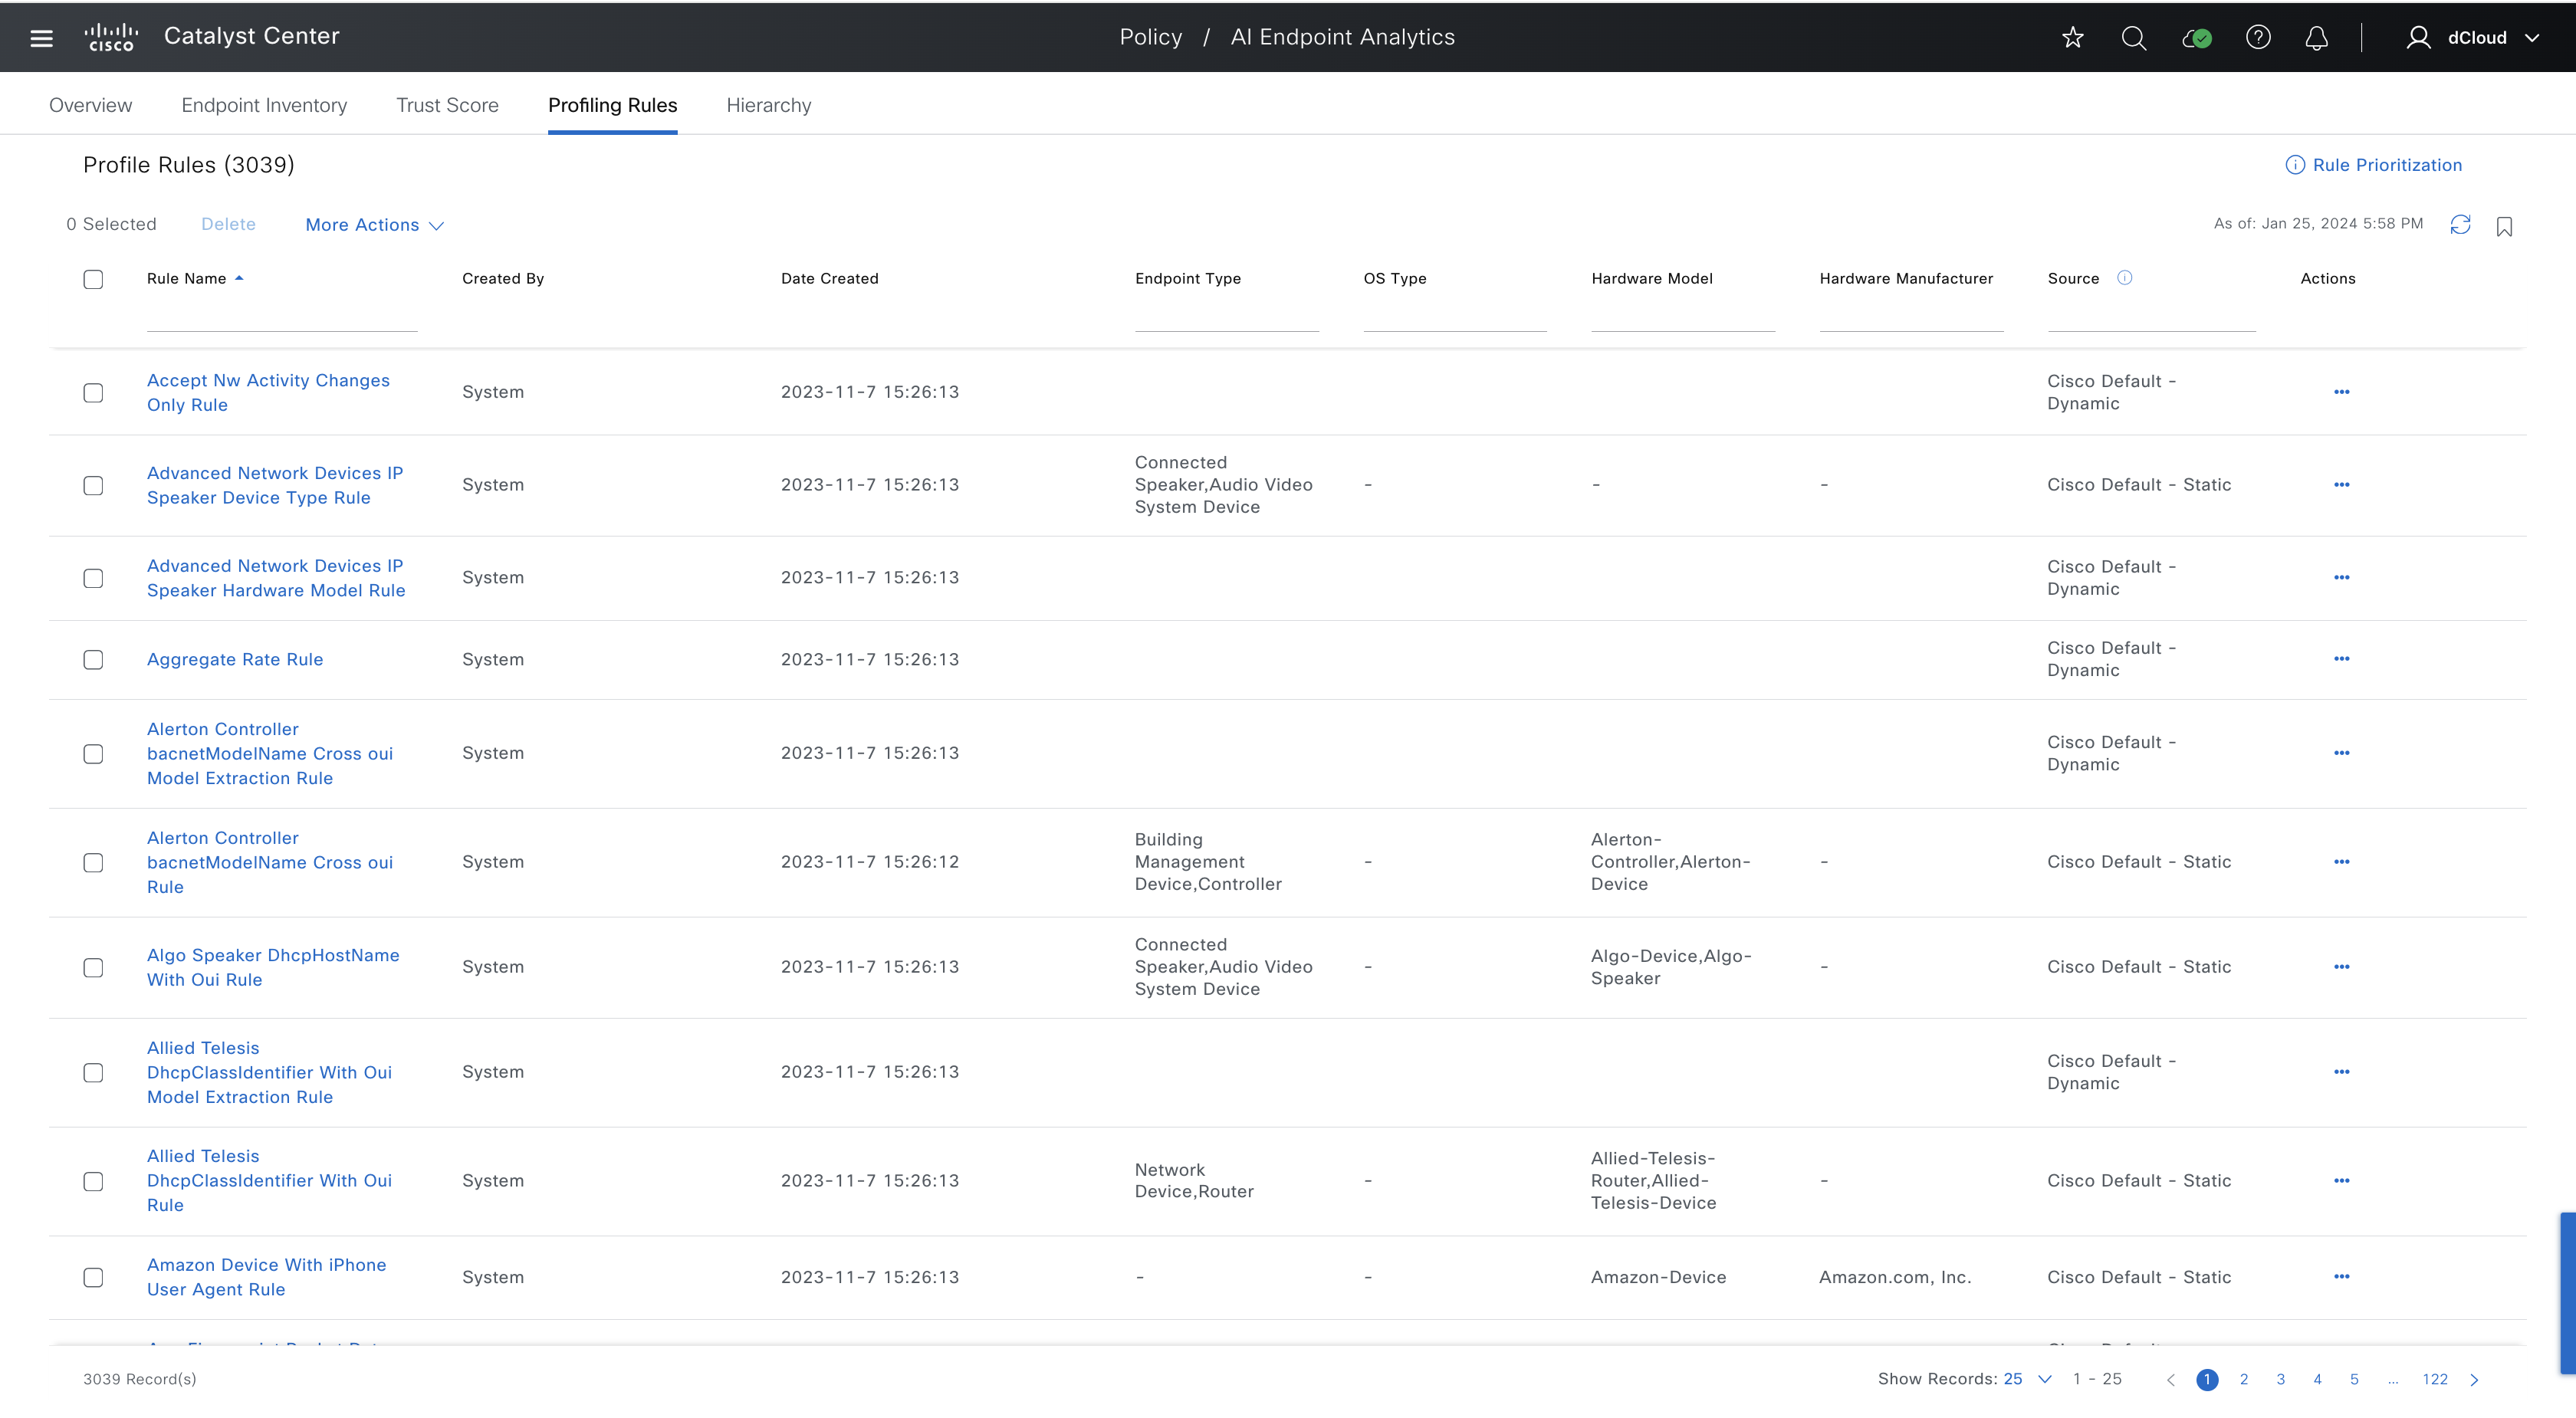Open actions for Alerton Model Extraction Rule

click(2341, 753)
